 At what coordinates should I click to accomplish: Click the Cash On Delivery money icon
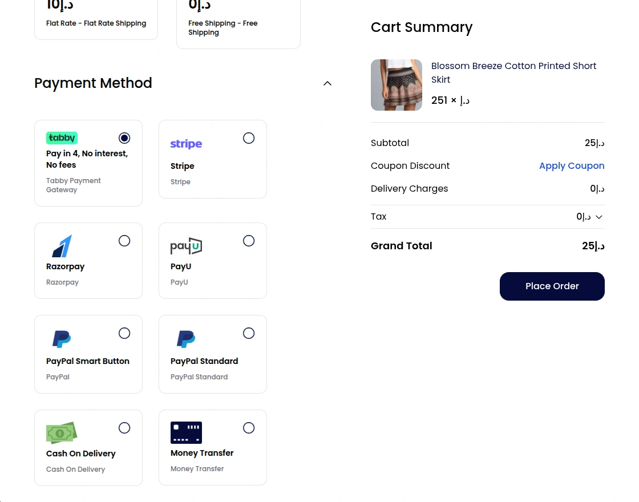pyautogui.click(x=62, y=433)
